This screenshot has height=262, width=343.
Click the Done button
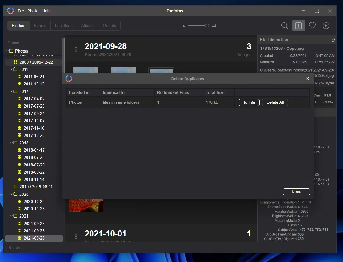(x=296, y=191)
